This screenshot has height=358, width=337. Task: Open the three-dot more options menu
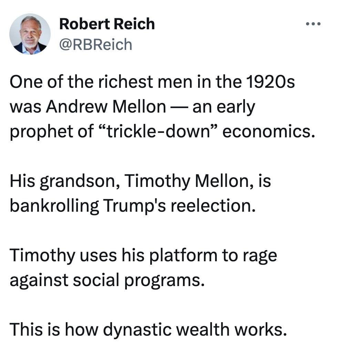(x=314, y=24)
